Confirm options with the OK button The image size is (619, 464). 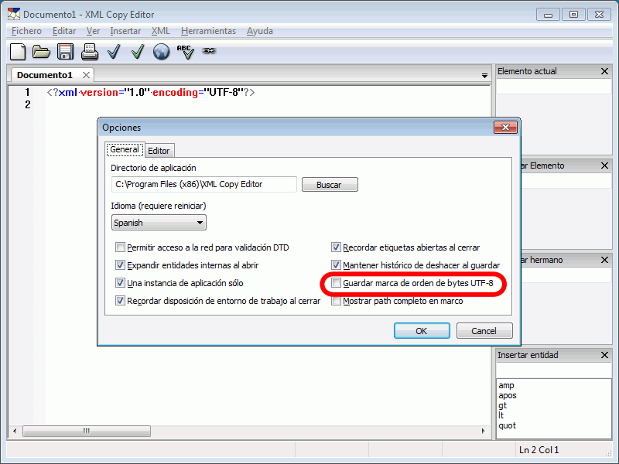(422, 331)
